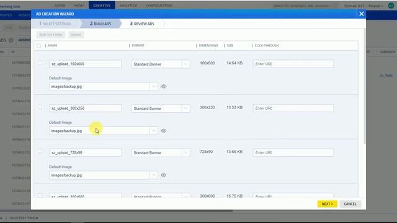Click the Enter URL field for sz_upload_300x250
The height and width of the screenshot is (223, 397).
click(293, 108)
